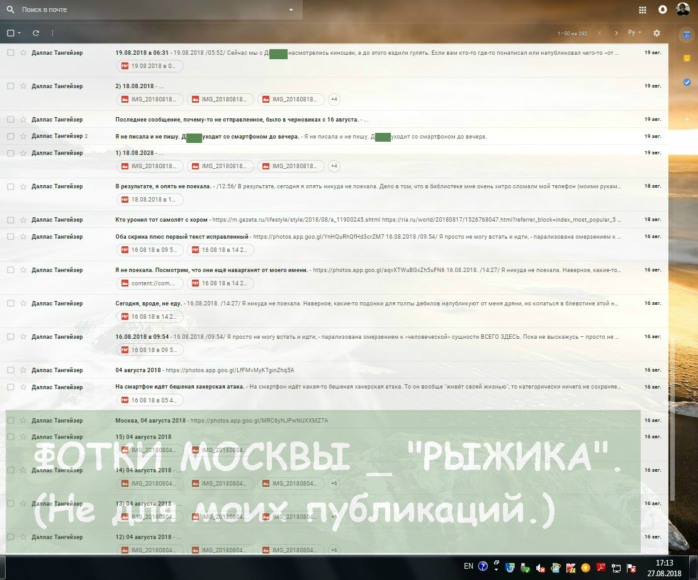Open Google Tasks in side panel
This screenshot has height=580, width=698.
coord(687,82)
